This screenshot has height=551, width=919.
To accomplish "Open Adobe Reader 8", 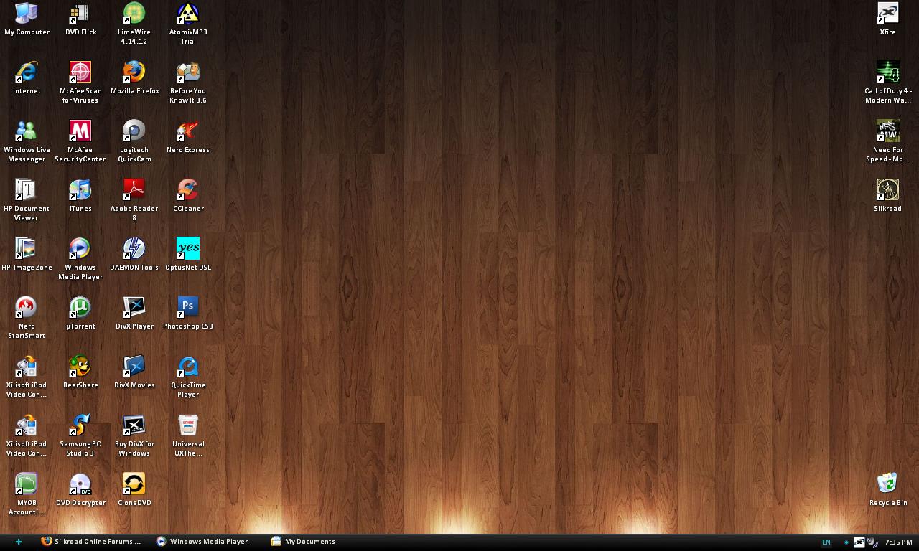I will (134, 189).
